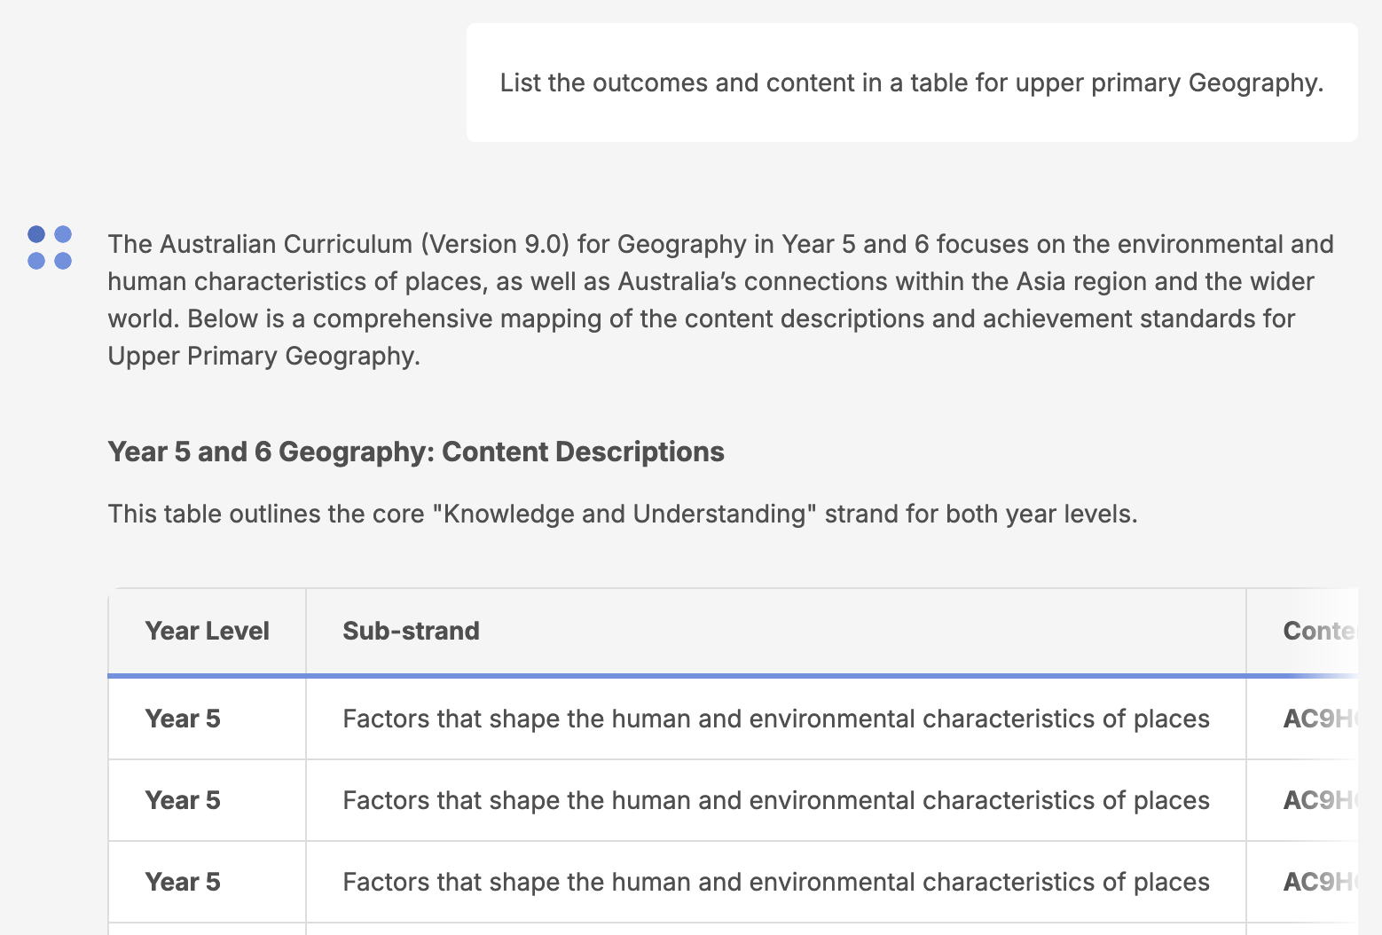Select the heading 'Year 5 and 6 Geography: Content Descriptions'
The image size is (1382, 935).
coord(416,452)
